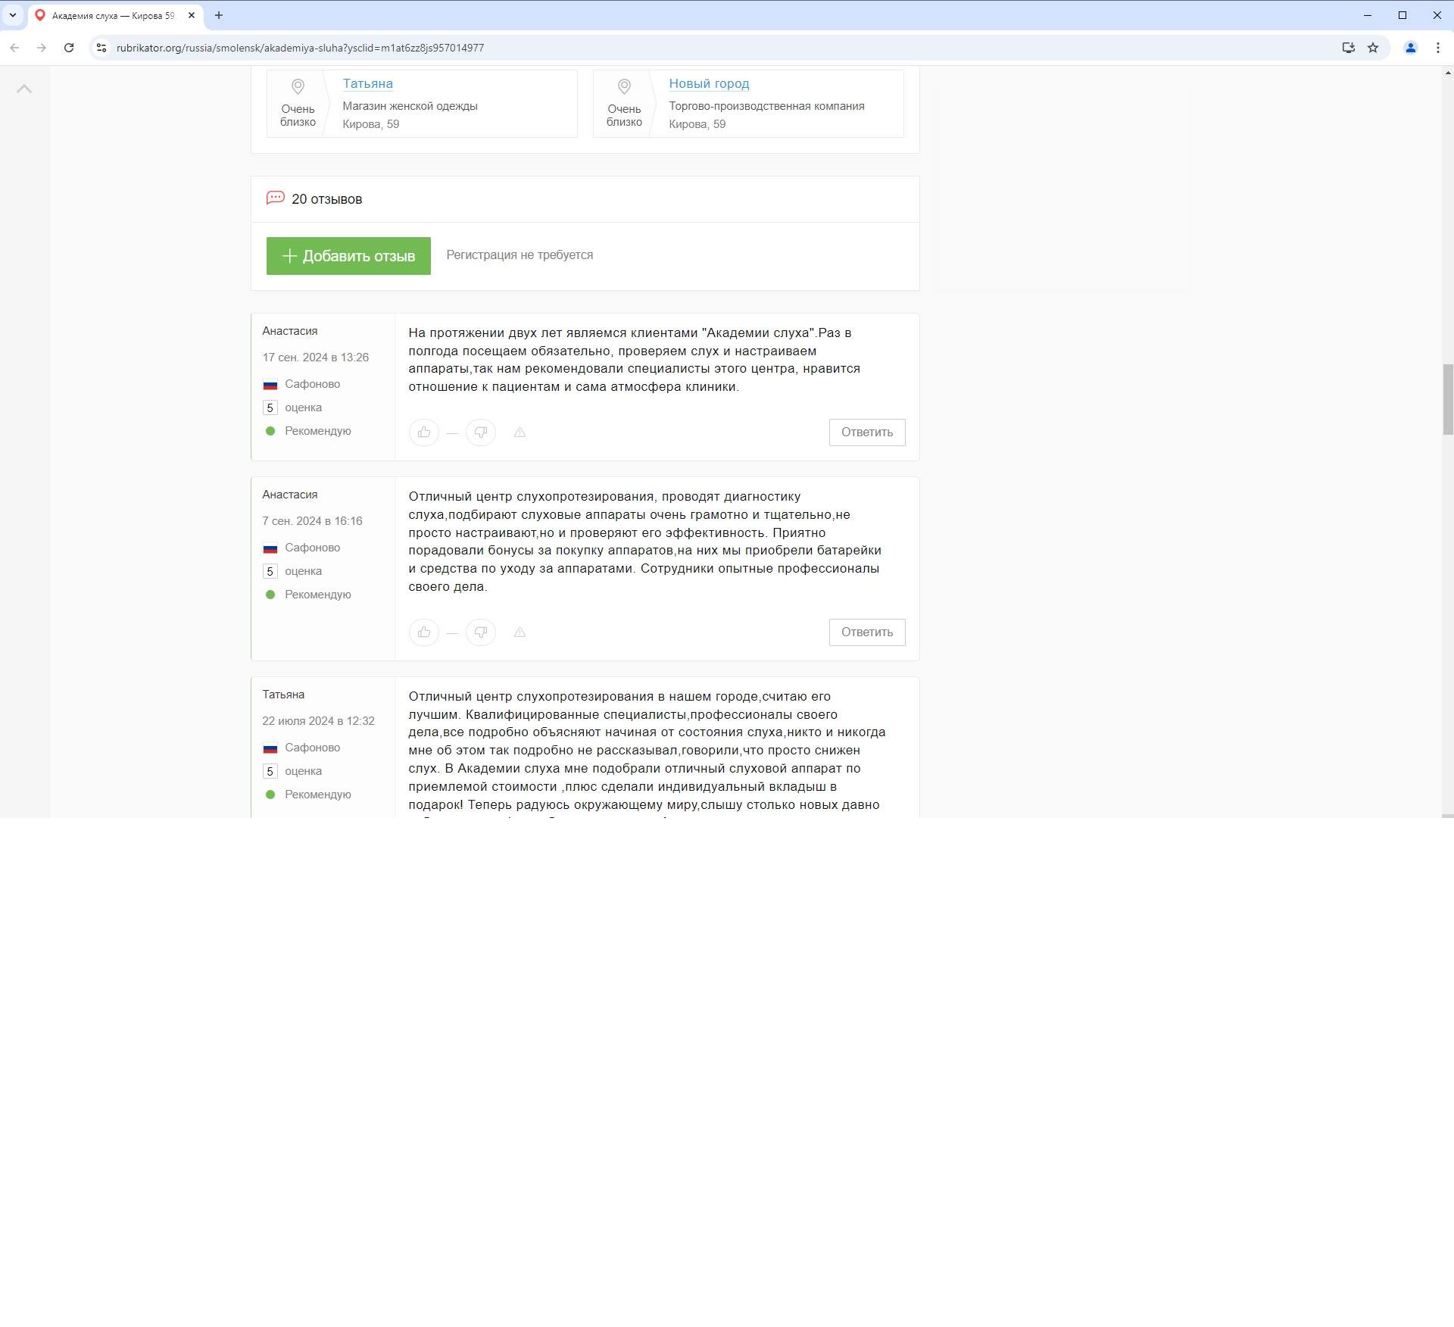1454x1327 pixels.
Task: Bookmark this page with the star icon
Action: 1372,48
